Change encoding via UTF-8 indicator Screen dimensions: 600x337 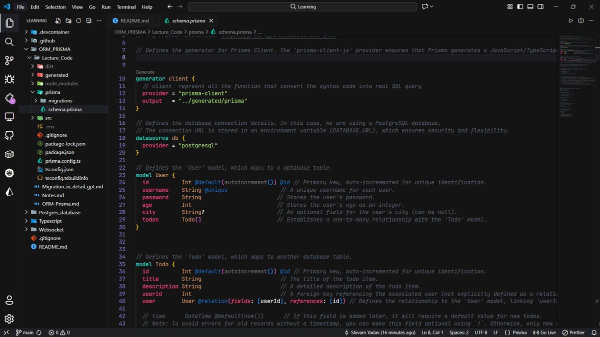[x=481, y=333]
